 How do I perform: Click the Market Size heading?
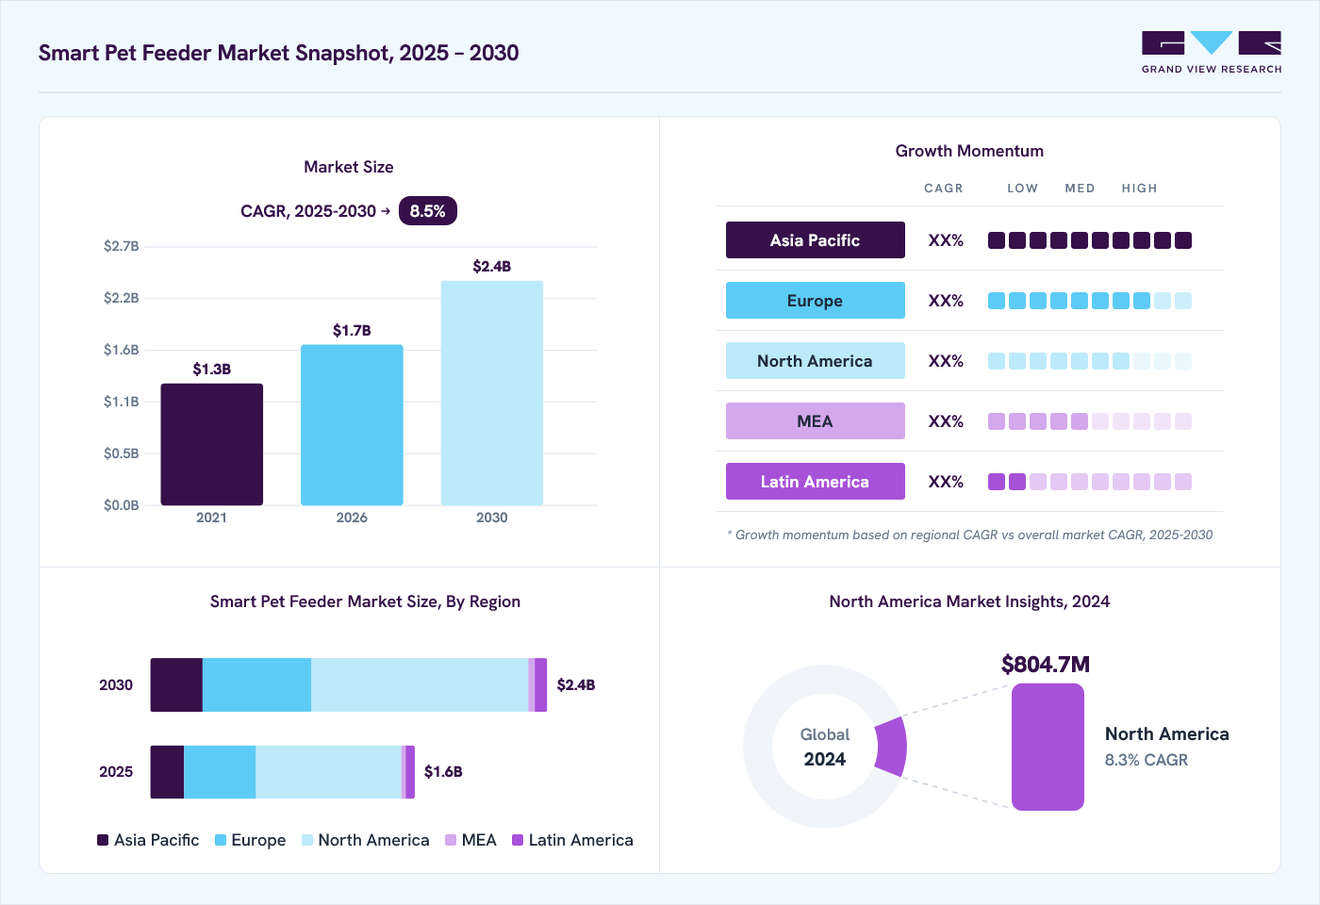tap(349, 167)
